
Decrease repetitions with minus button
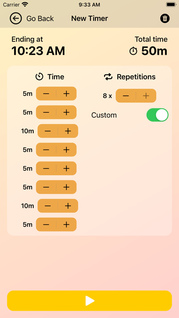tap(126, 96)
